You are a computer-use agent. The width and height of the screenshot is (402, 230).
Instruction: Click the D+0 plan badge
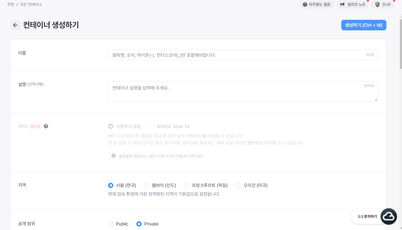382,4
